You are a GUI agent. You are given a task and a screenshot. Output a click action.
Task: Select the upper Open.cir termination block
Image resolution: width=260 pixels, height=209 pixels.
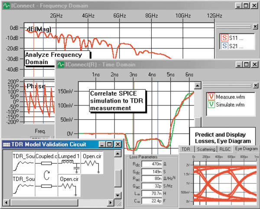tap(92, 163)
